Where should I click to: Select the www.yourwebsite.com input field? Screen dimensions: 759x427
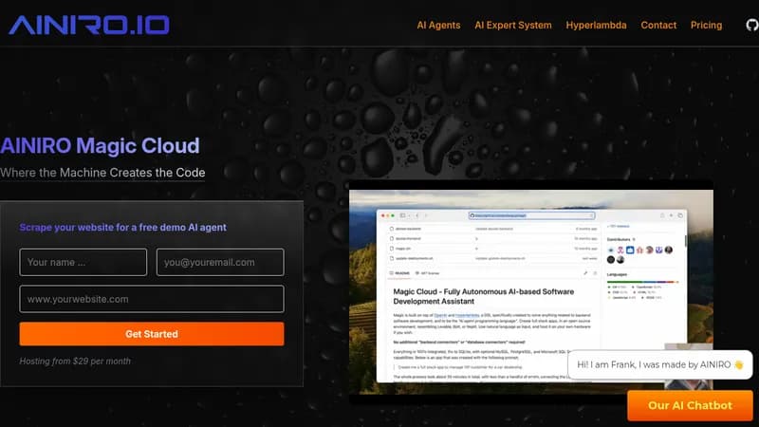(x=152, y=299)
